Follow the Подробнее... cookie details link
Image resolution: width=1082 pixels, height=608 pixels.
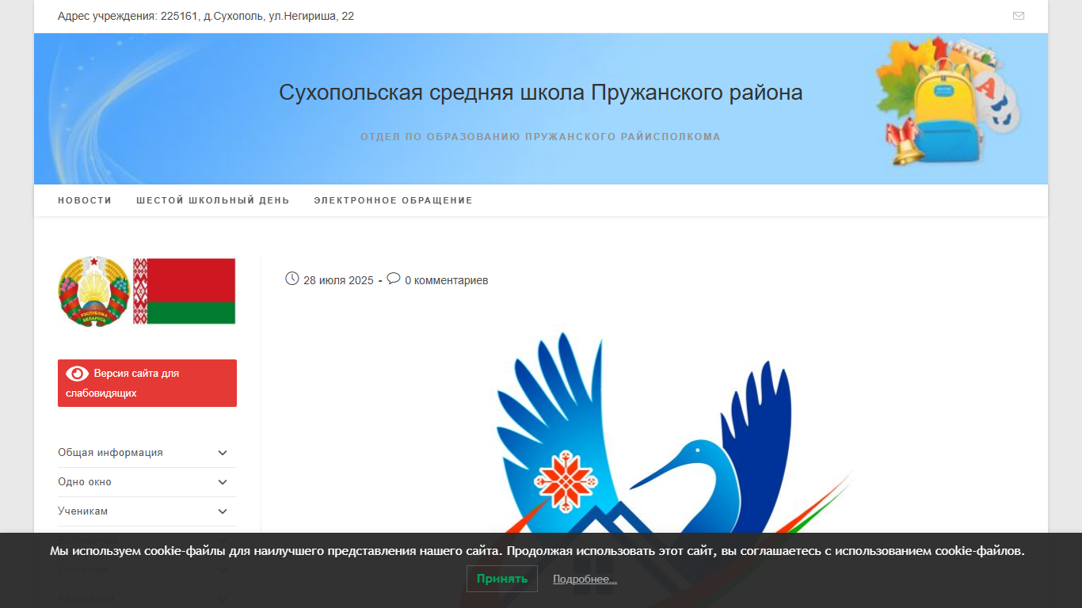point(585,579)
